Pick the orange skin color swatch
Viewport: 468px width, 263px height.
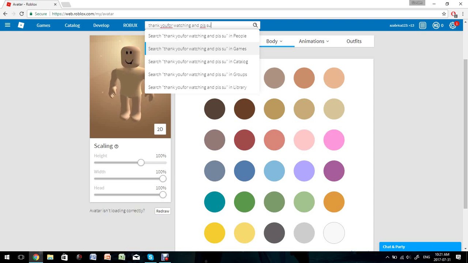tap(334, 202)
